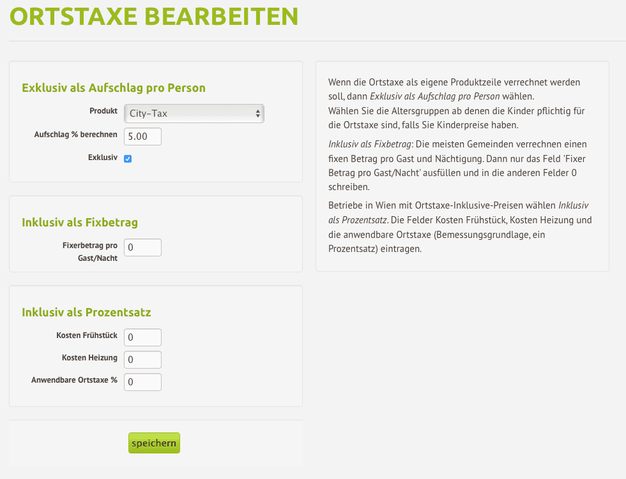Click the Ortstaxe Bearbeiten page heading
Screen dimensions: 626x479
click(x=154, y=17)
